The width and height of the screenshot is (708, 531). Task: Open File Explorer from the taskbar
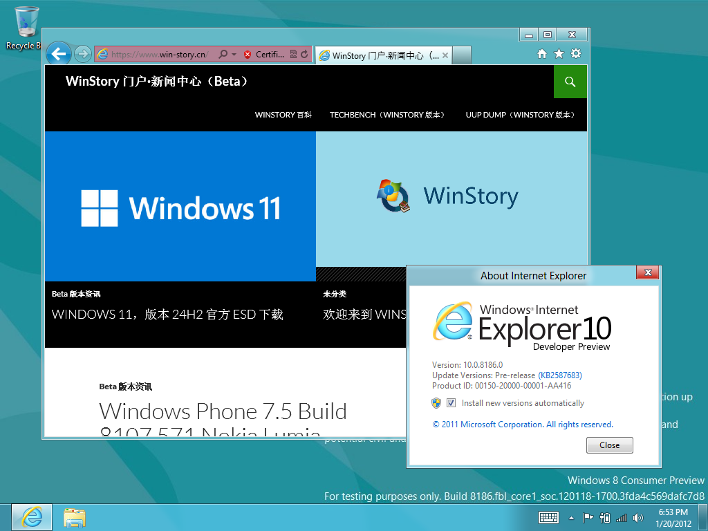click(75, 517)
